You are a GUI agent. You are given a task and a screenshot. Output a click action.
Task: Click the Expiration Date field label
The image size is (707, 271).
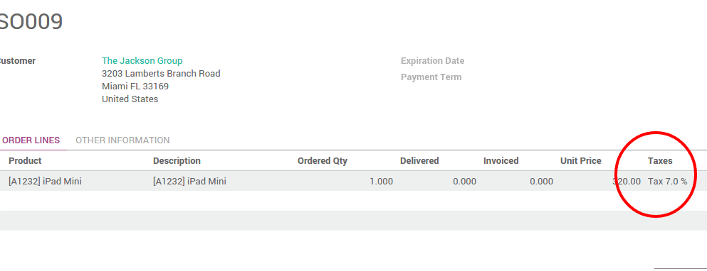432,61
